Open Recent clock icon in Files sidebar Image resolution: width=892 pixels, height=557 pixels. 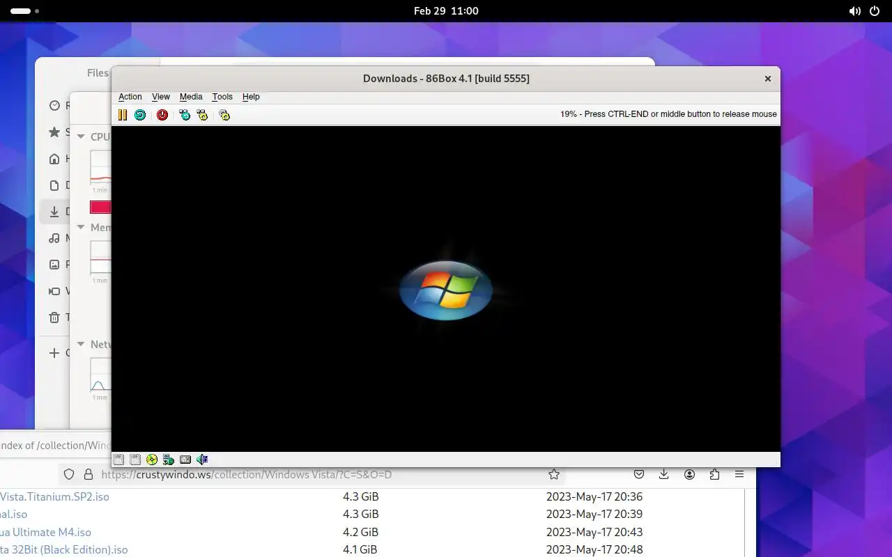pos(54,105)
